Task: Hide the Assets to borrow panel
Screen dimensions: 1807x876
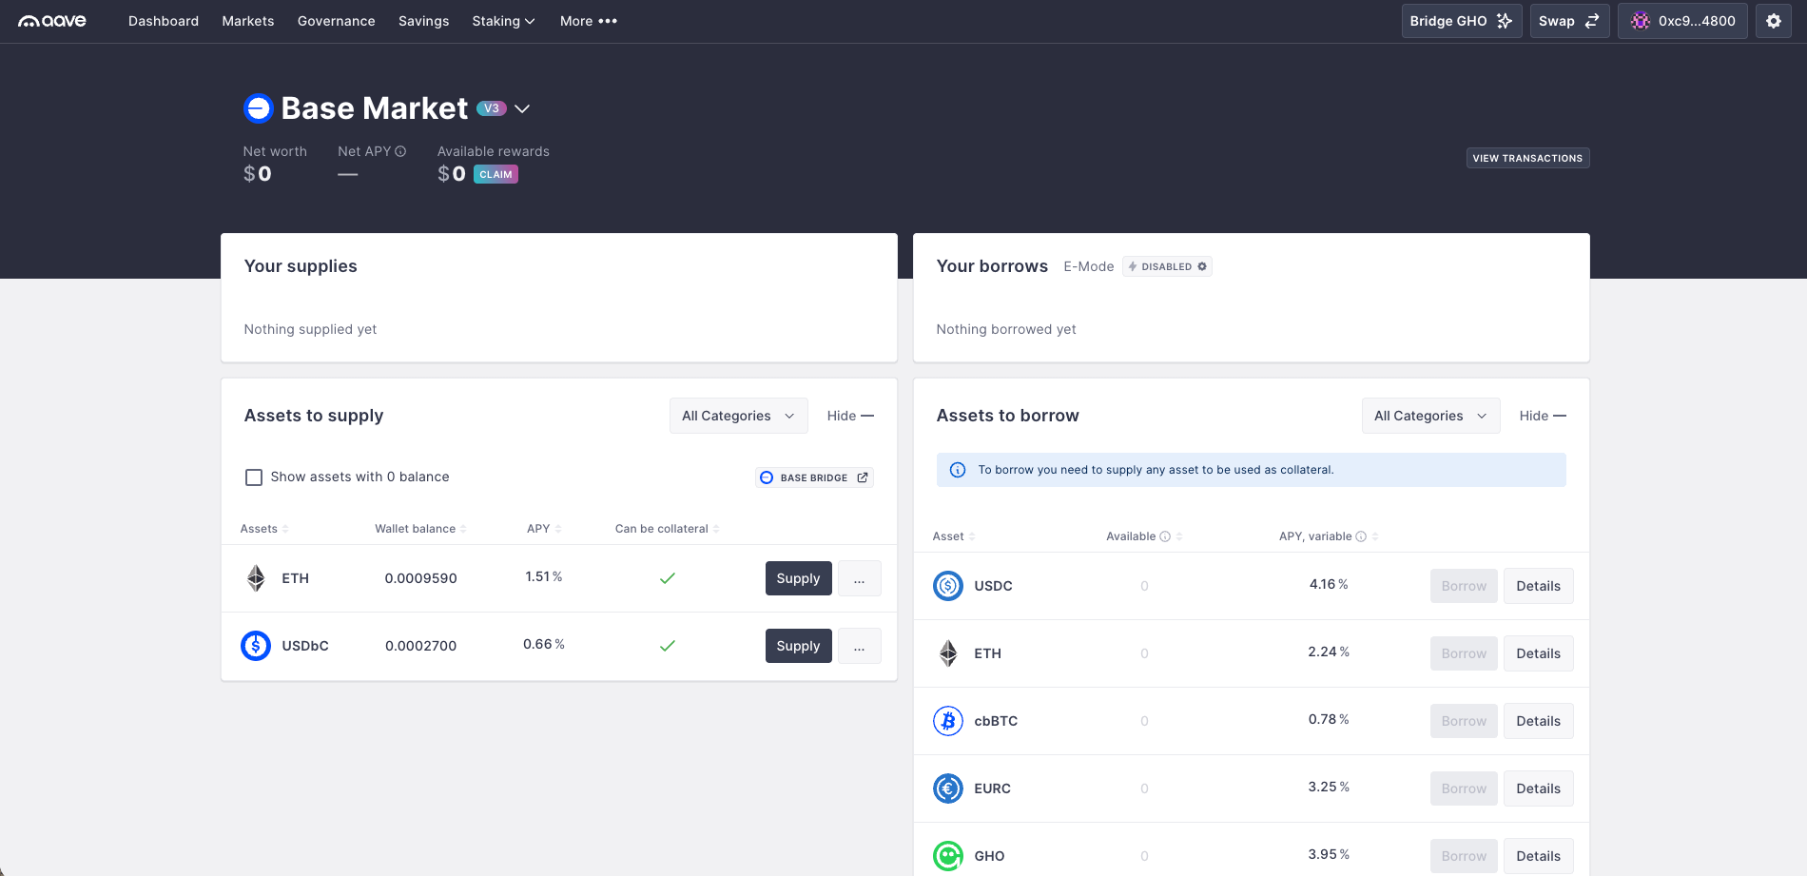Action: click(1543, 416)
